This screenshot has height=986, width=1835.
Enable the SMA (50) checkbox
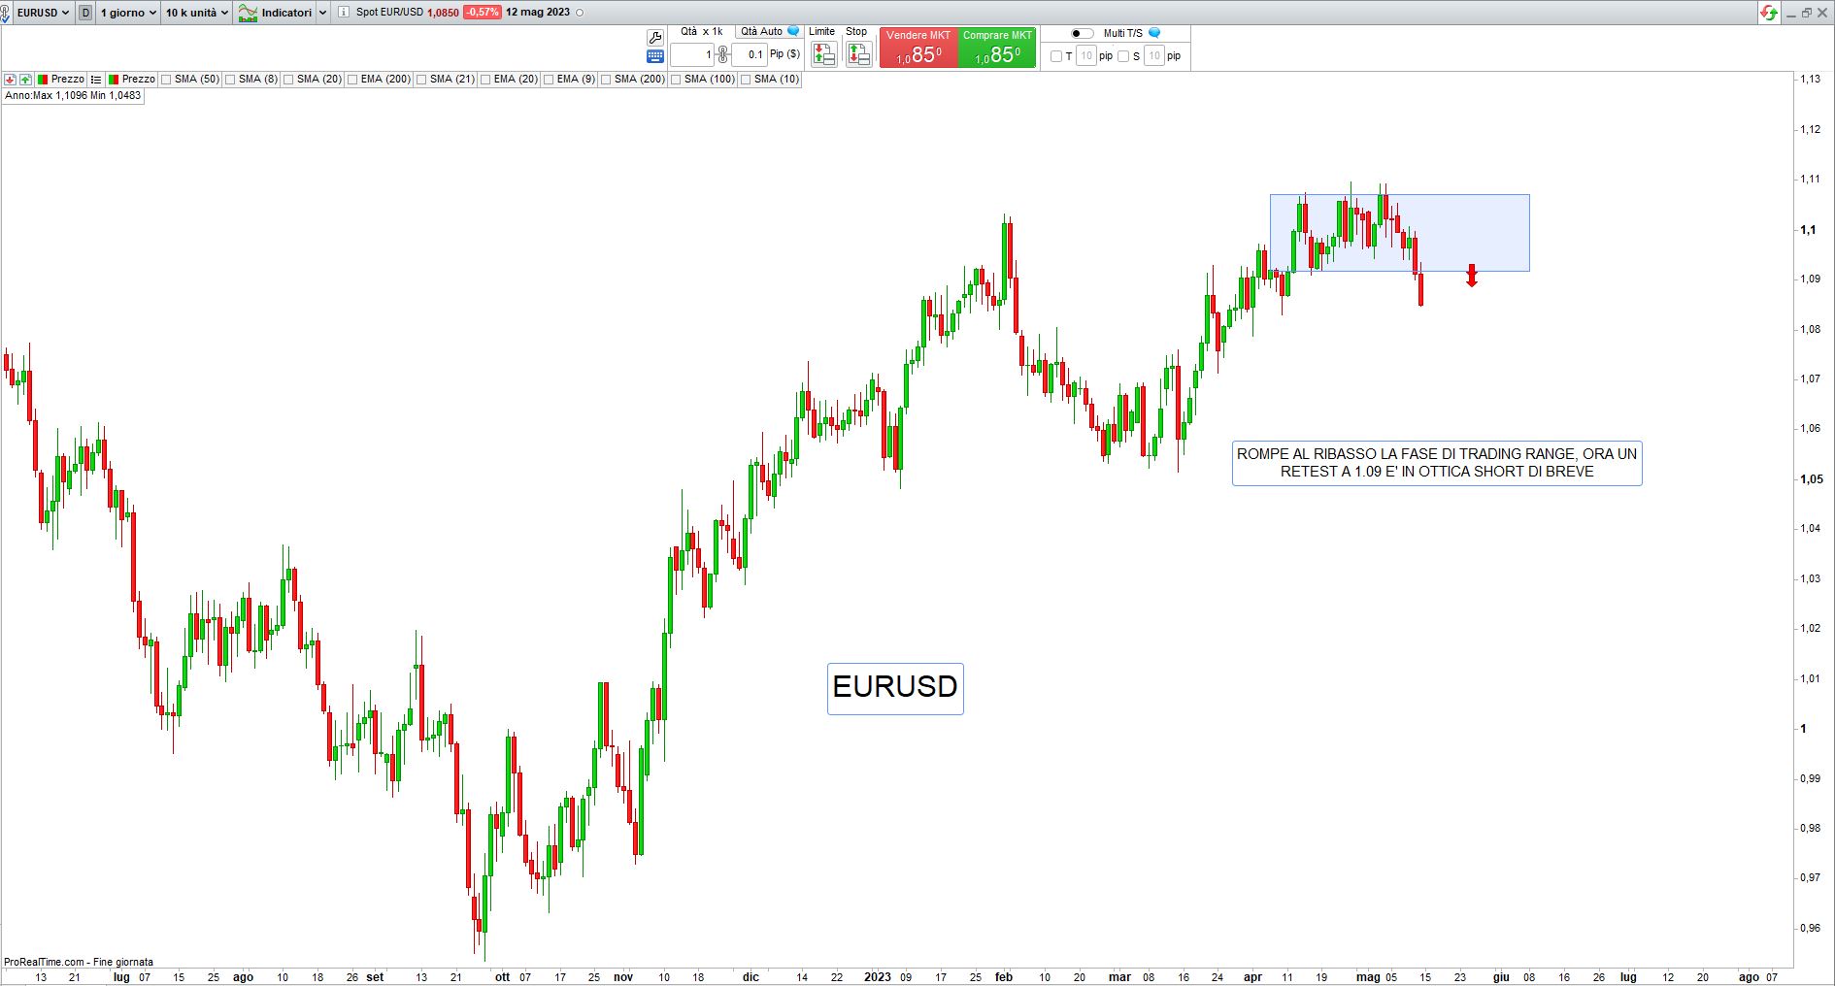click(x=167, y=80)
